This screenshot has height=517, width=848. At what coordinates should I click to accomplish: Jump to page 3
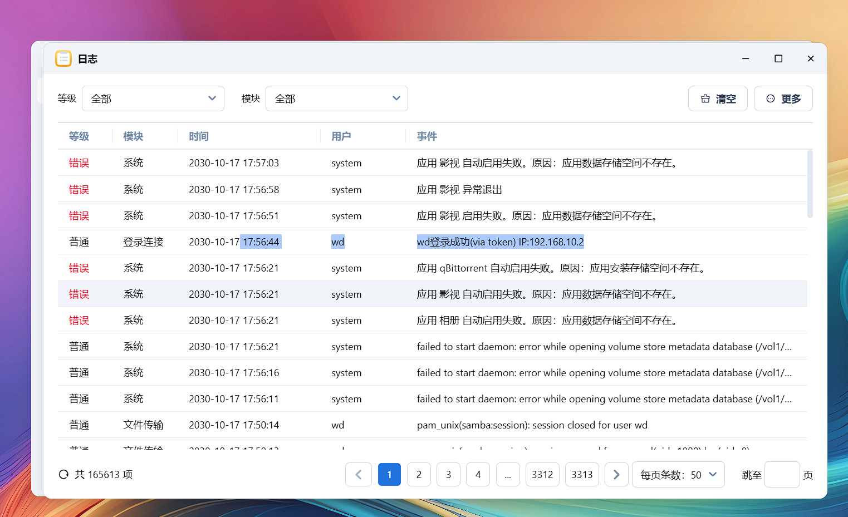pos(448,475)
